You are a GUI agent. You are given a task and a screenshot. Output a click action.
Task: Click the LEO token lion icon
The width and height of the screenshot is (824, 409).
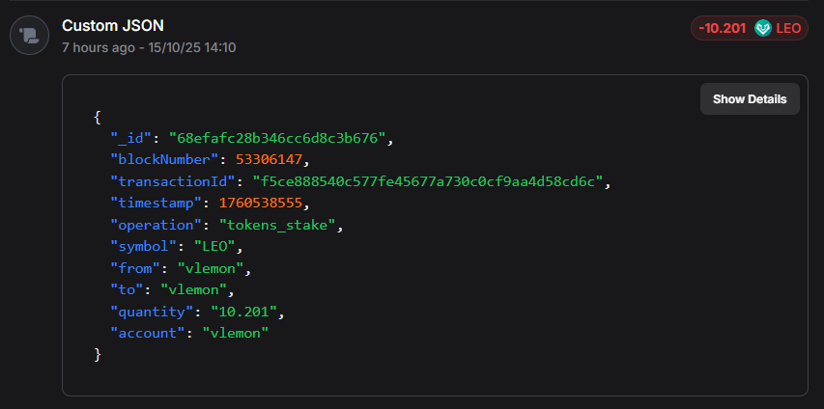(x=763, y=28)
